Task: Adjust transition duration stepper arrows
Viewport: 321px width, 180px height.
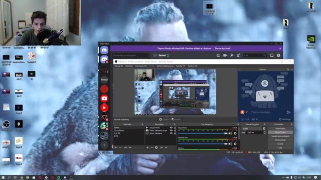Action: pos(264,132)
